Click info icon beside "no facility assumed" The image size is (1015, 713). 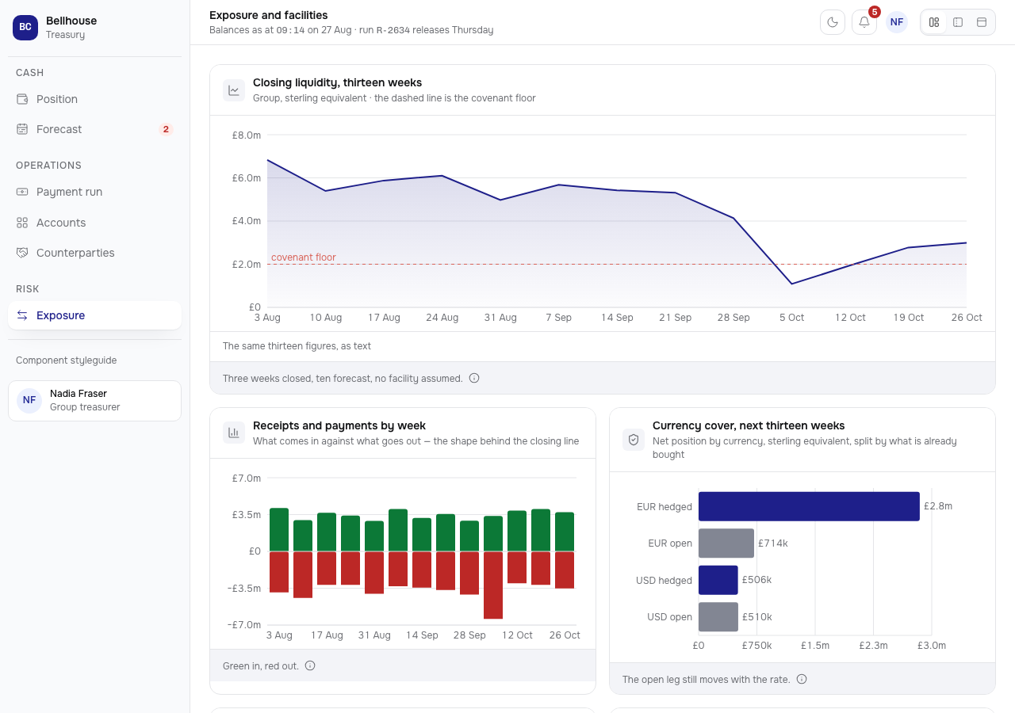(x=474, y=378)
